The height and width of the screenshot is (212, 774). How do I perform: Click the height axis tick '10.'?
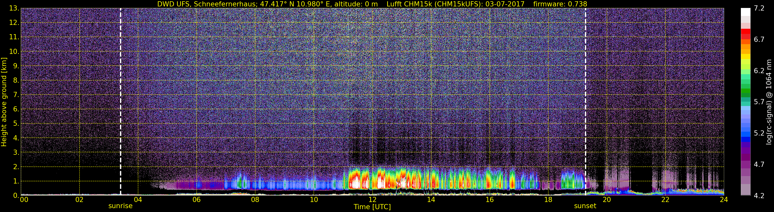[x=14, y=51]
